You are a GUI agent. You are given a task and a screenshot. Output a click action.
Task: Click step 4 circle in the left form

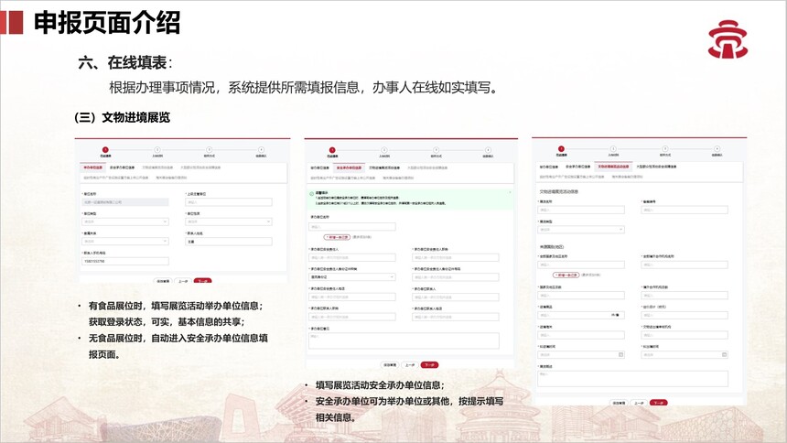(x=261, y=149)
